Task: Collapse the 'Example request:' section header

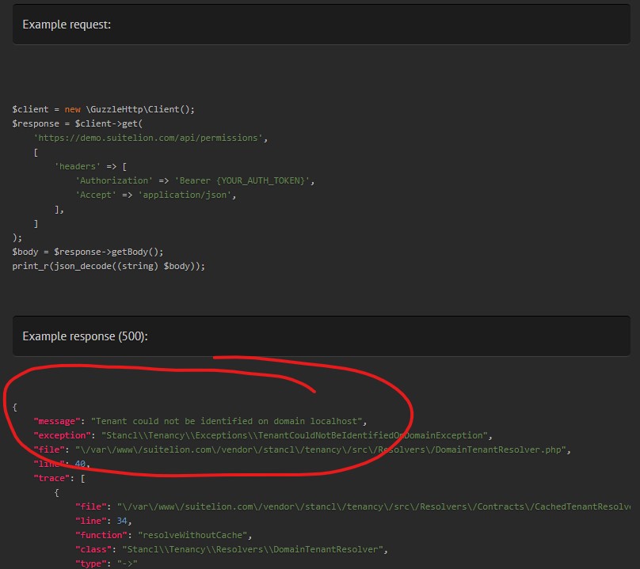Action: click(x=67, y=24)
